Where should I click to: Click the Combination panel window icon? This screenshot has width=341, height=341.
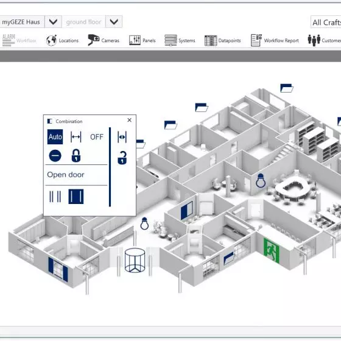pos(50,121)
